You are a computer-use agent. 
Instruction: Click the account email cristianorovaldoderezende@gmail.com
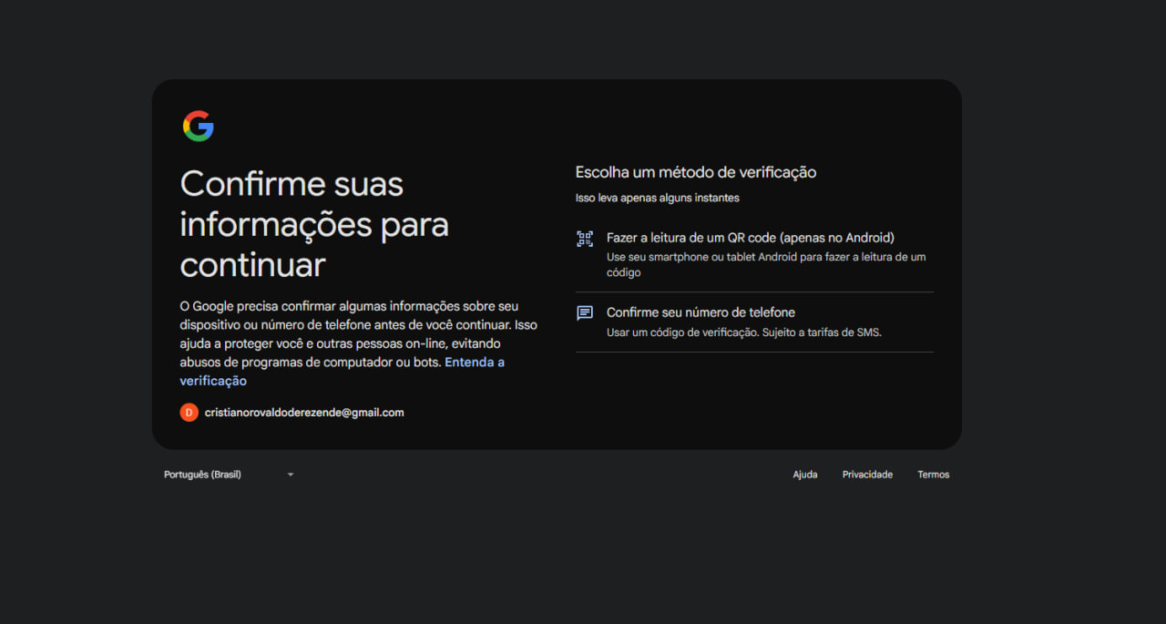click(304, 413)
